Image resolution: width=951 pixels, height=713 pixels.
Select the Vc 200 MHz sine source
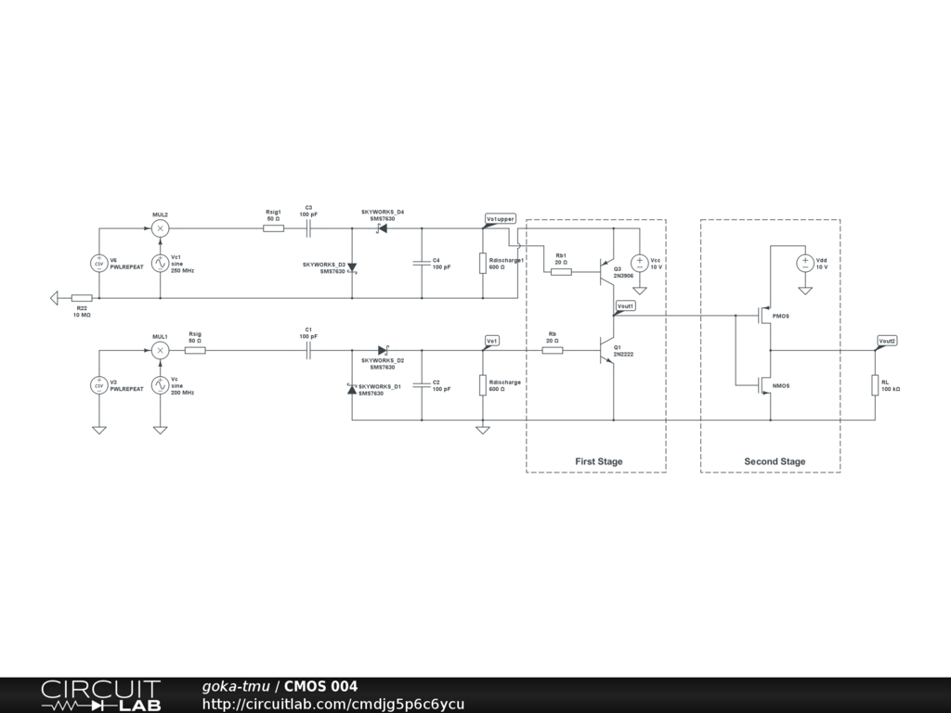(x=161, y=385)
